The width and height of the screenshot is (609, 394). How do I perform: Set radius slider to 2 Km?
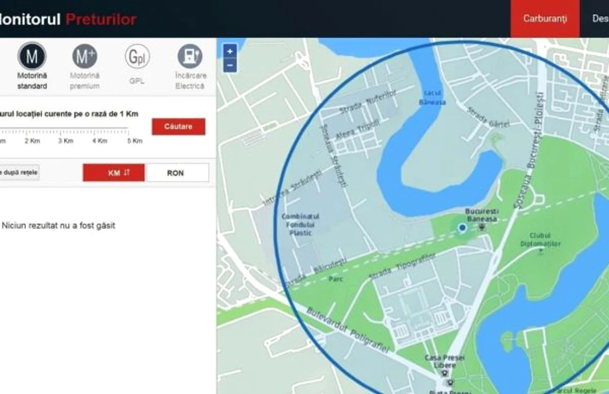click(32, 141)
